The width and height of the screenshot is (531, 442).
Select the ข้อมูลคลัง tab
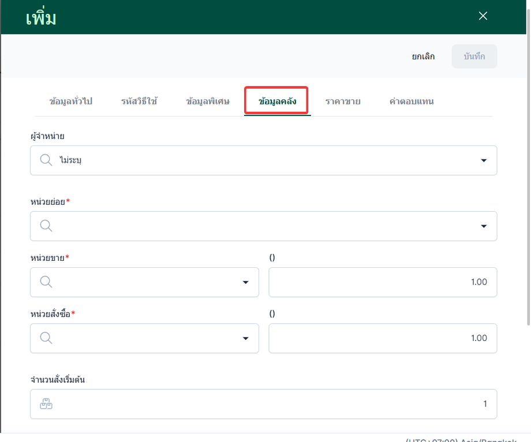click(x=277, y=101)
